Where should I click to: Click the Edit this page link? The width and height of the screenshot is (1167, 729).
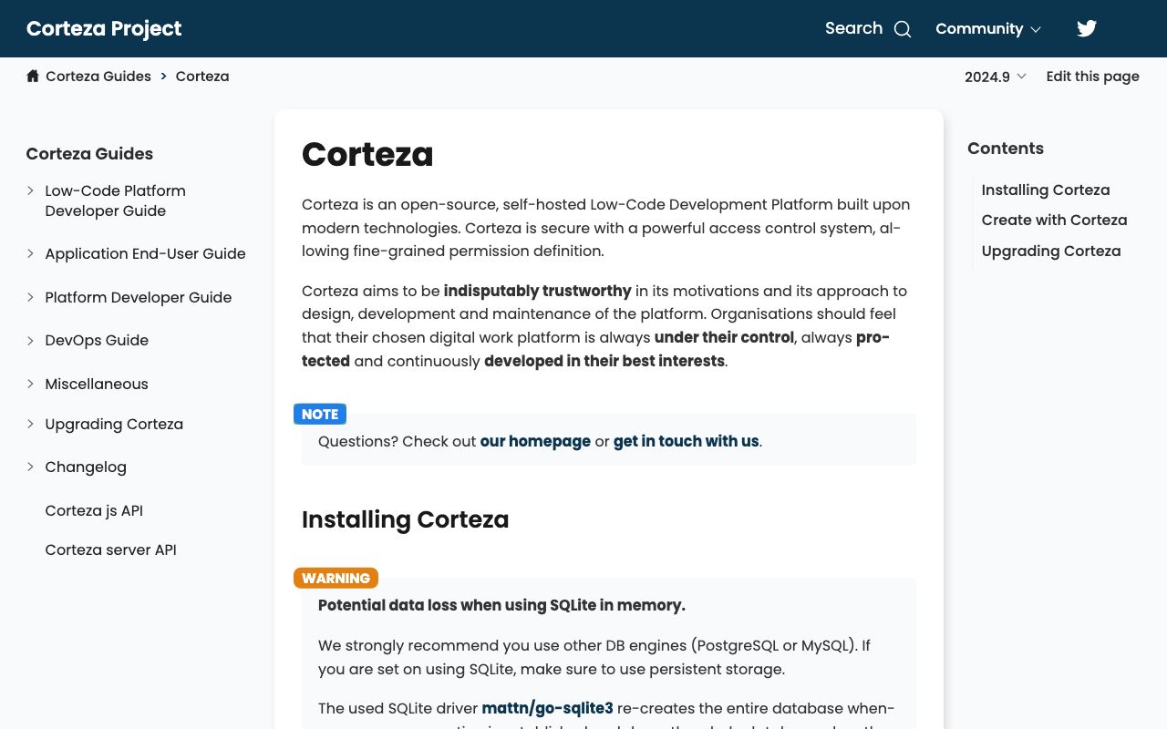[1092, 77]
